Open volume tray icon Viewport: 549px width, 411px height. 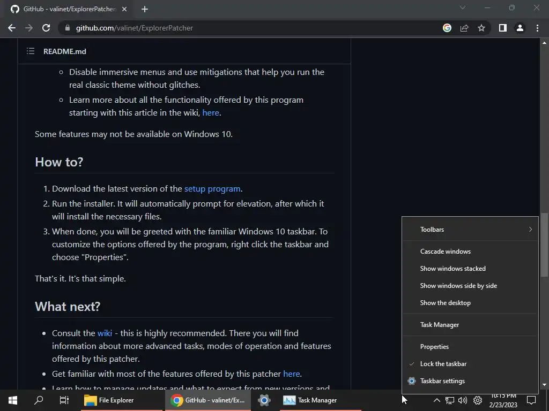pos(463,400)
